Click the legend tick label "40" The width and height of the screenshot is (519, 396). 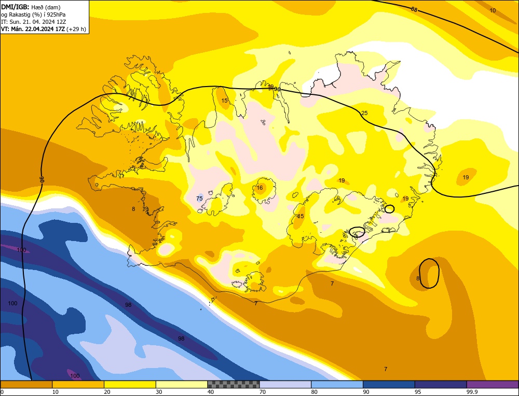(x=211, y=392)
